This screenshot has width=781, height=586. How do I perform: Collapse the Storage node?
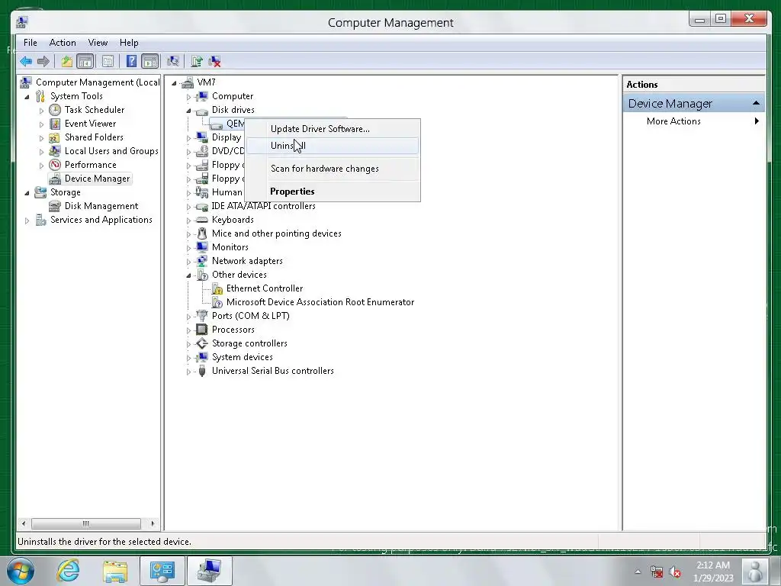pyautogui.click(x=27, y=193)
